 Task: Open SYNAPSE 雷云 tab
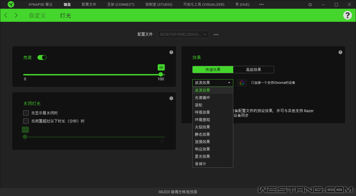(41, 5)
